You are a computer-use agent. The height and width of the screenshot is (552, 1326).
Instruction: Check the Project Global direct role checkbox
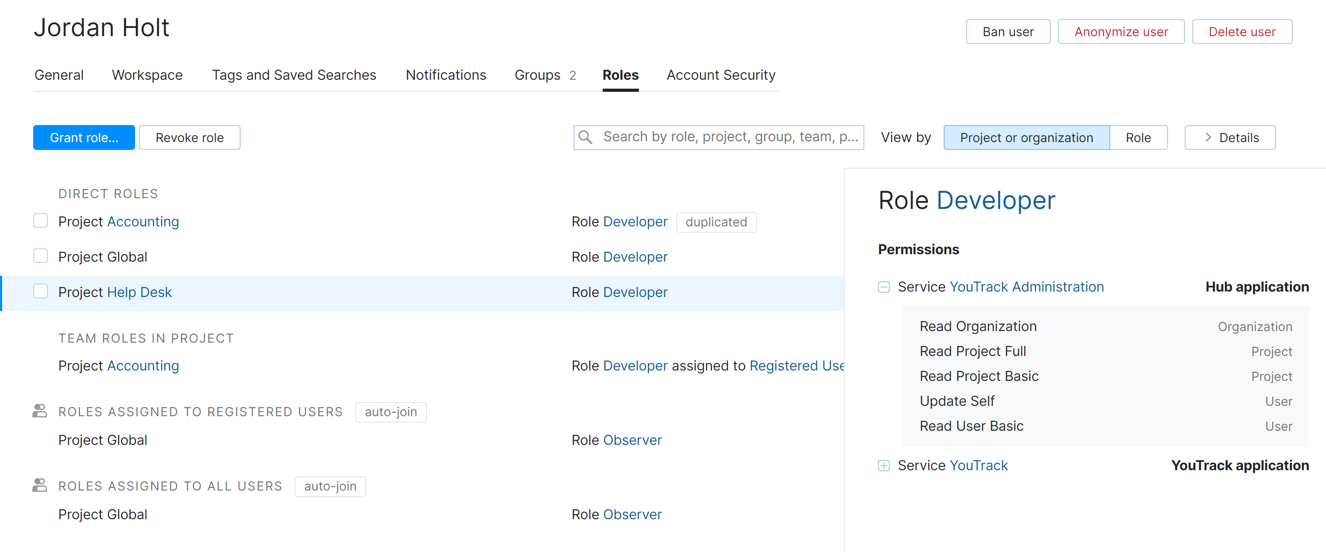click(x=41, y=256)
